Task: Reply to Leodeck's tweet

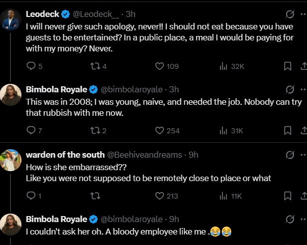Action: [30, 66]
